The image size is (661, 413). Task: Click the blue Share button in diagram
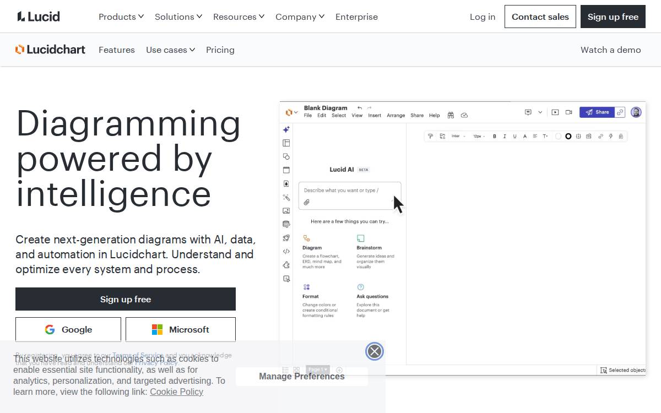click(597, 112)
